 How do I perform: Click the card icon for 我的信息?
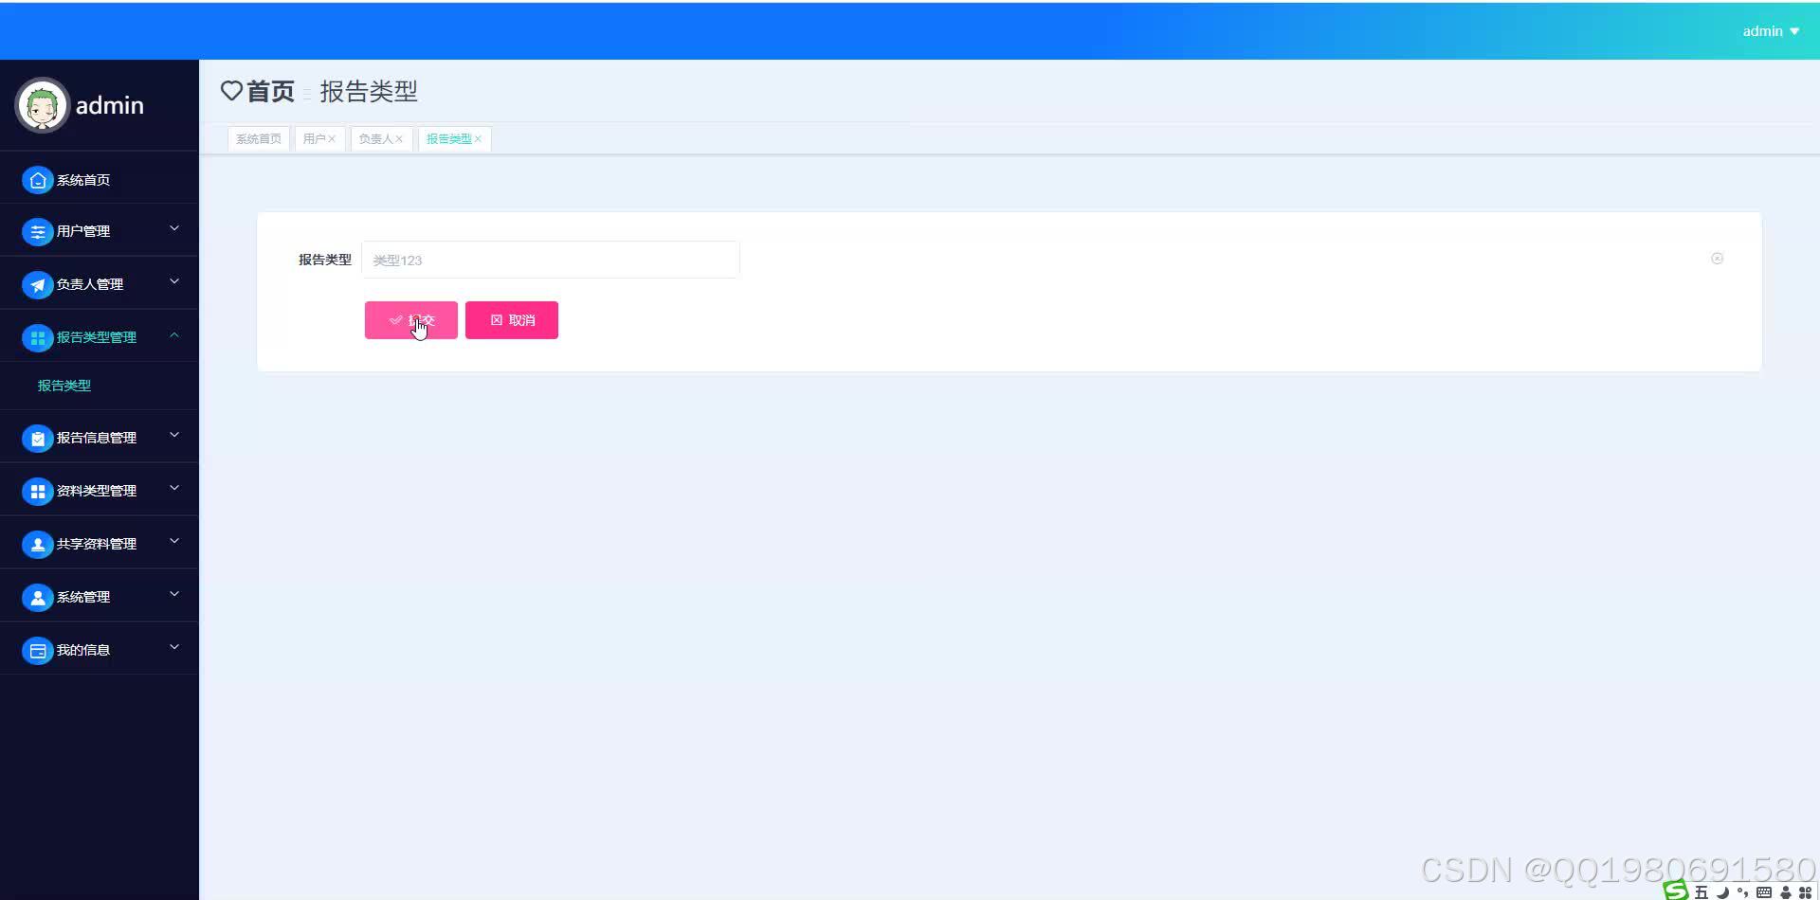37,650
